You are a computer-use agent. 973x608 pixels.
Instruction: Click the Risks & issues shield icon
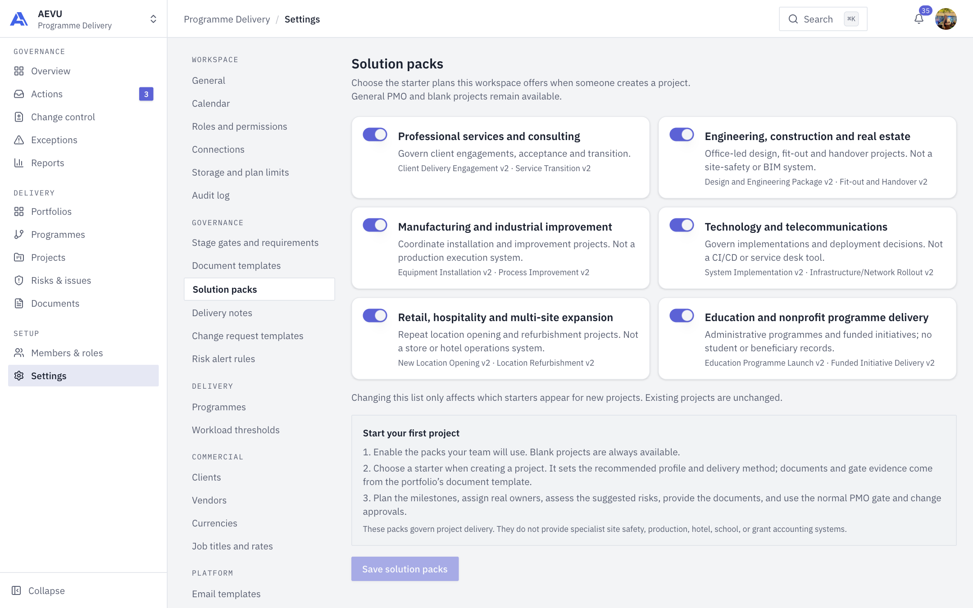[x=19, y=281]
